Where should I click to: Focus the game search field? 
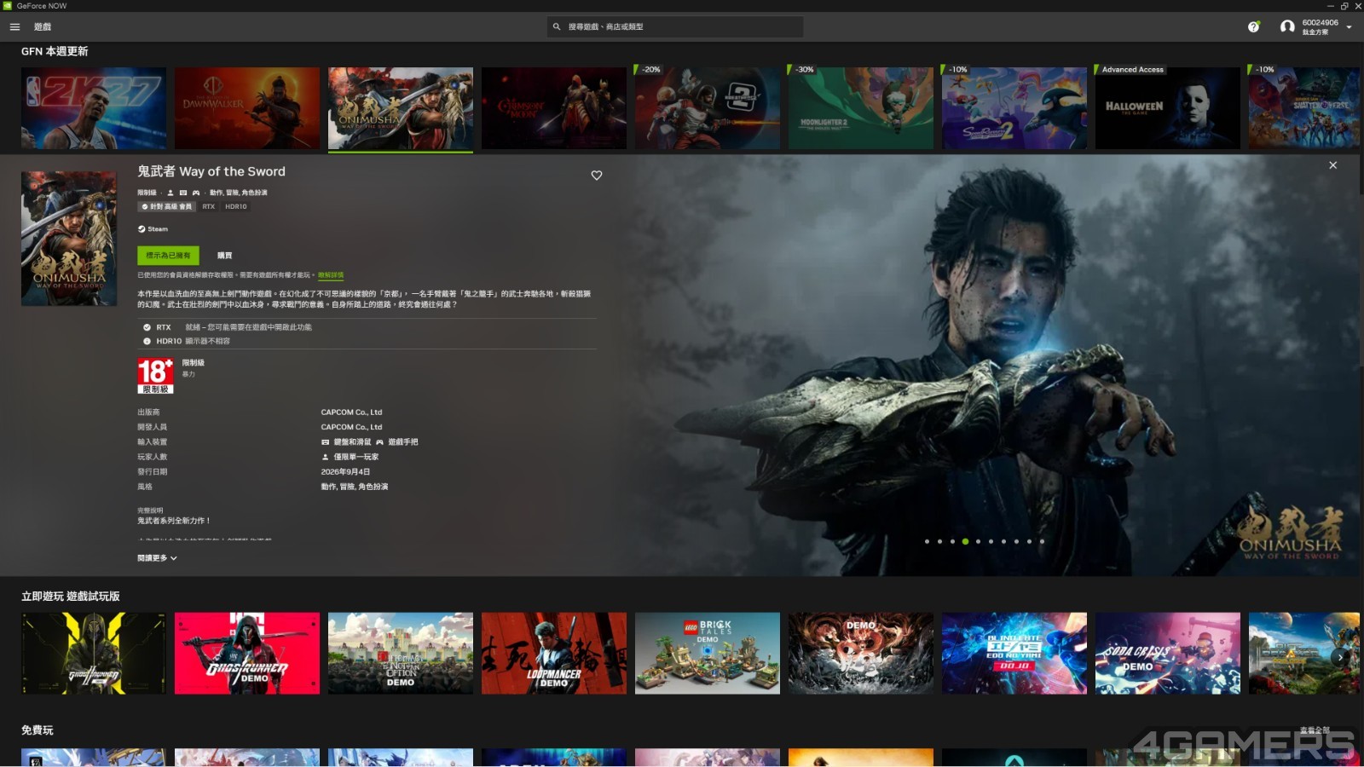click(674, 26)
